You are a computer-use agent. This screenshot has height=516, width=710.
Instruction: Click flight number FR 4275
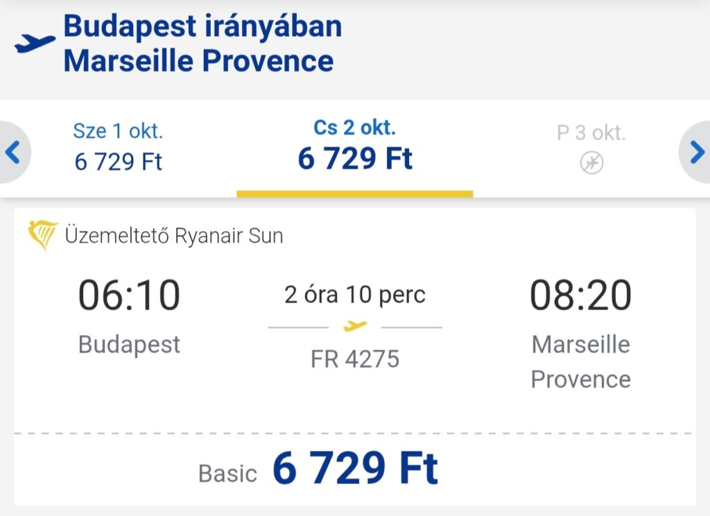355,359
